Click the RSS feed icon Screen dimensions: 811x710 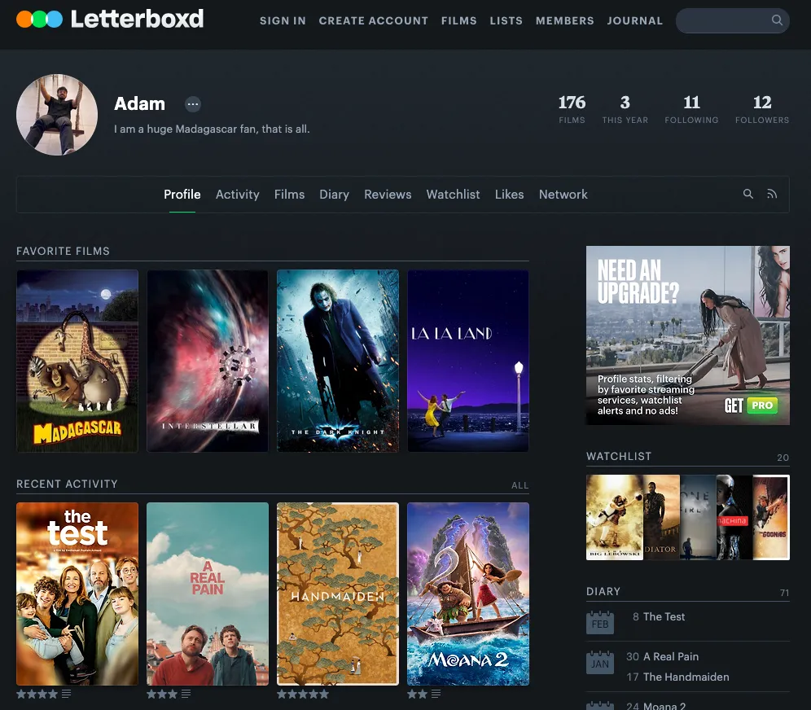click(772, 194)
